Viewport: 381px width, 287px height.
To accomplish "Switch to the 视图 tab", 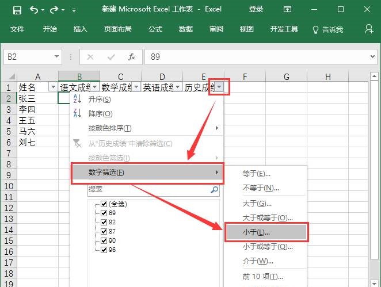I will [247, 29].
